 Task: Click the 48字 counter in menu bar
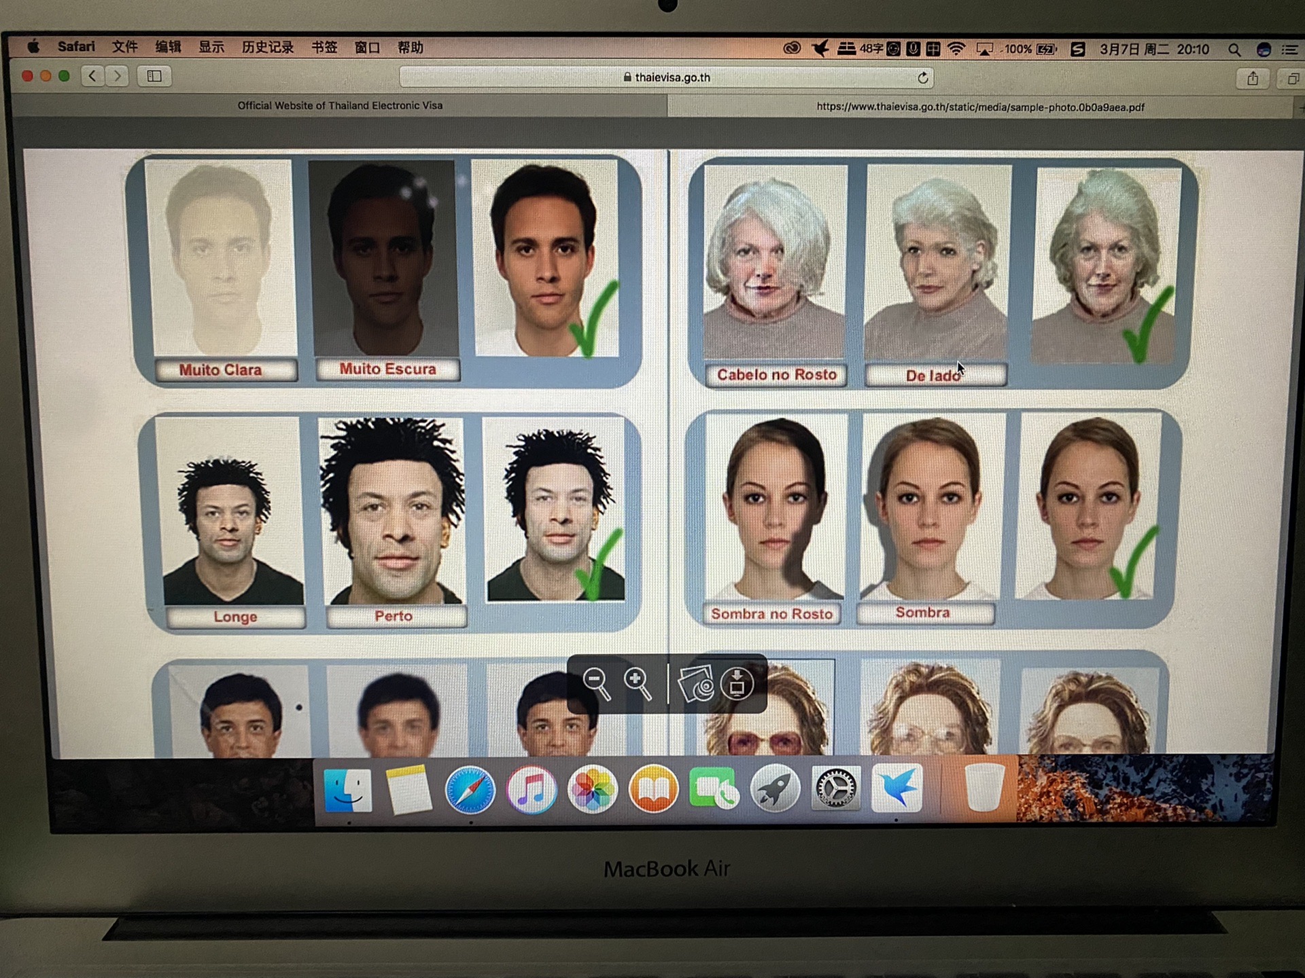[871, 49]
